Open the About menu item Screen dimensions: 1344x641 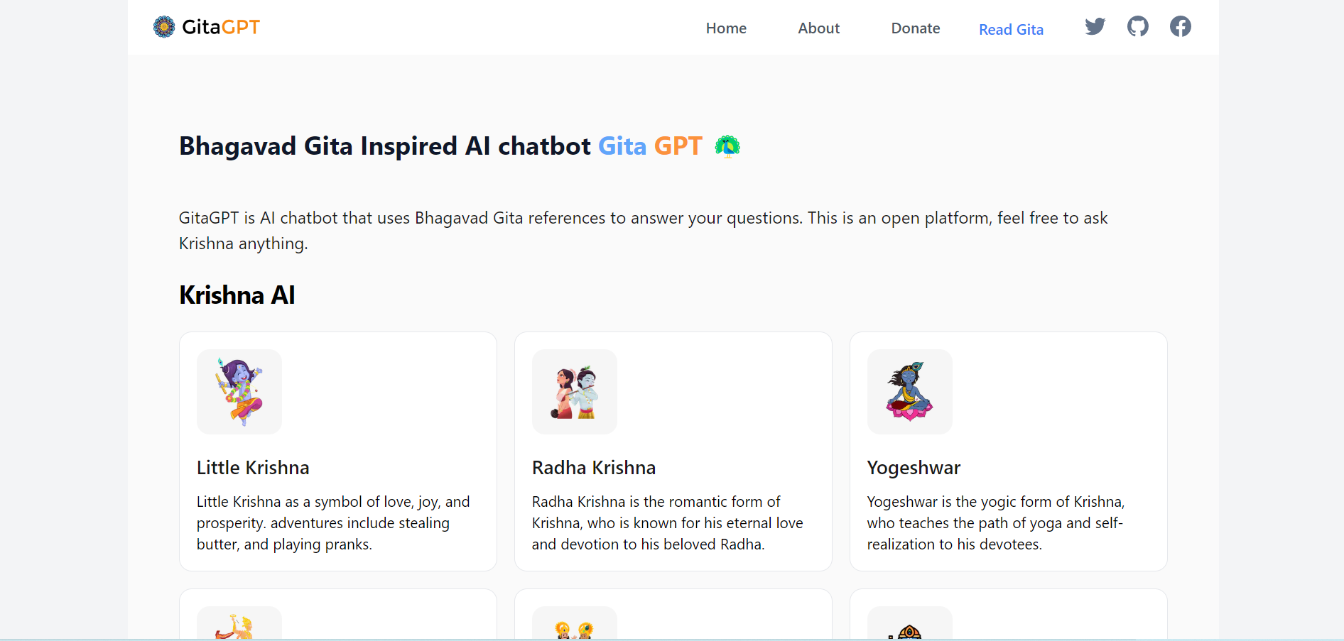[818, 28]
